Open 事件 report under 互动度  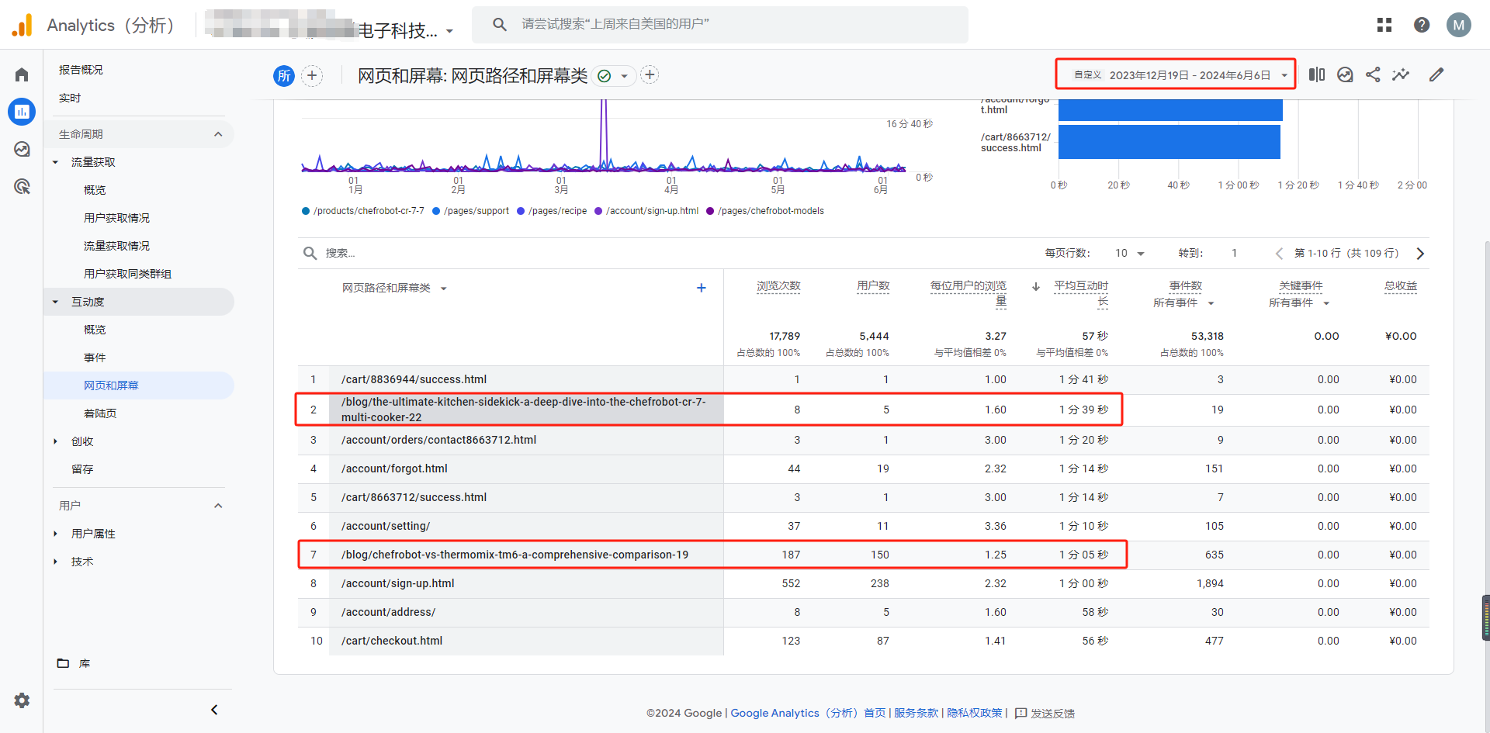[x=95, y=358]
